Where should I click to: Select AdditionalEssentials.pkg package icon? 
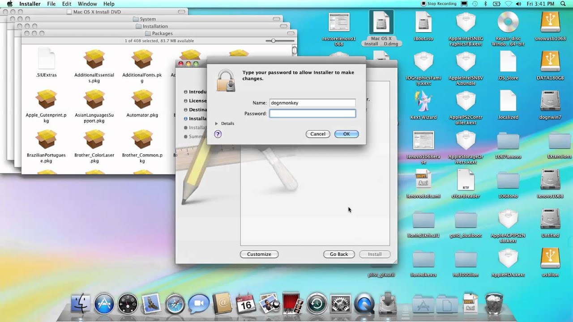(94, 59)
